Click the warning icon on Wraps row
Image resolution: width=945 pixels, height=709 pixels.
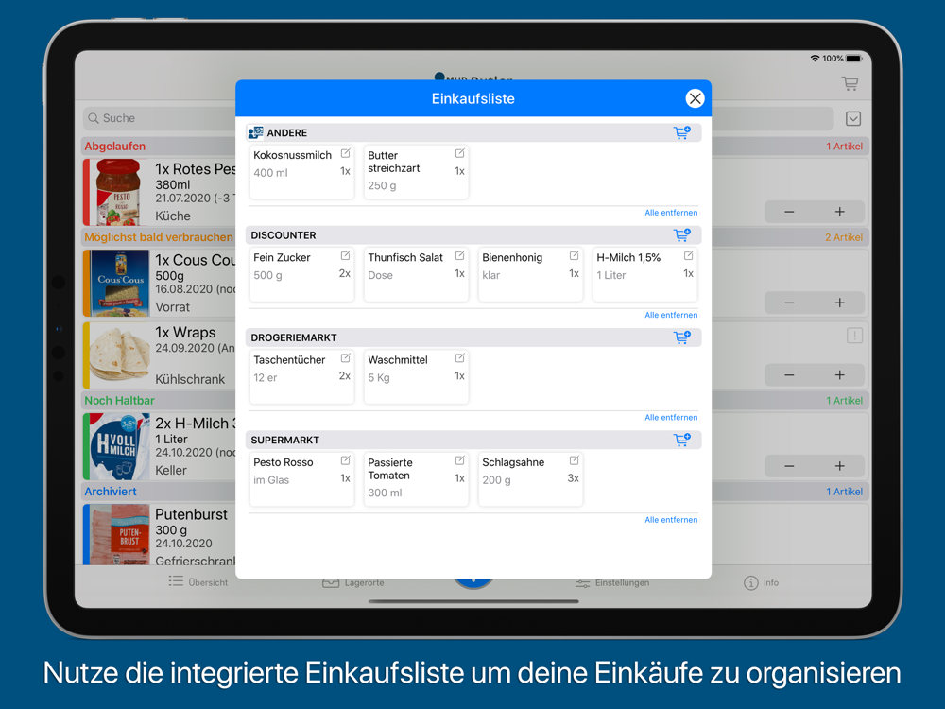pyautogui.click(x=854, y=336)
